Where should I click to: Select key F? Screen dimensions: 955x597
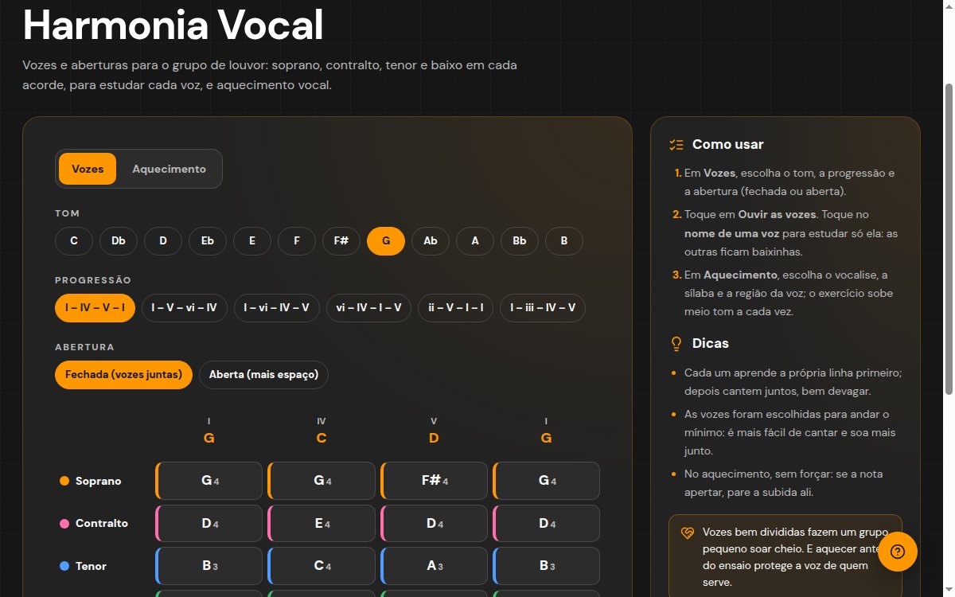(x=297, y=241)
